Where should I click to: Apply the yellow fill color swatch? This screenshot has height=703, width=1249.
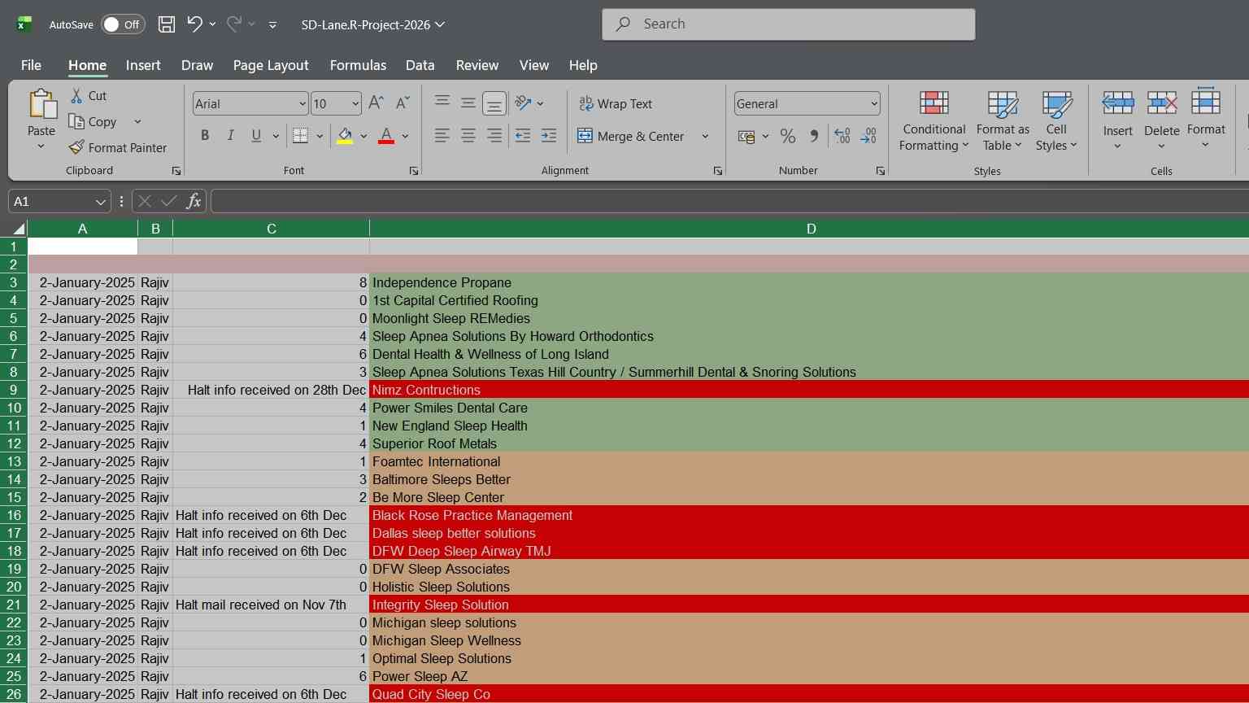(x=345, y=136)
